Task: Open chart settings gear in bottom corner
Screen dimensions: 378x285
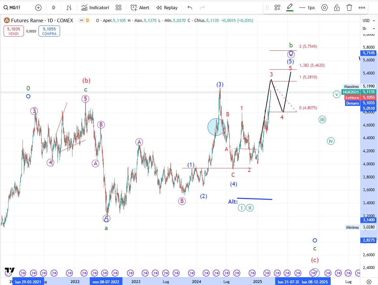Action: tap(369, 282)
